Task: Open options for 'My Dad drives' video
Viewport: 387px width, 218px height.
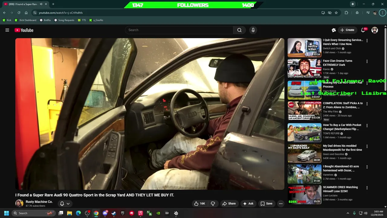Action: [367, 146]
